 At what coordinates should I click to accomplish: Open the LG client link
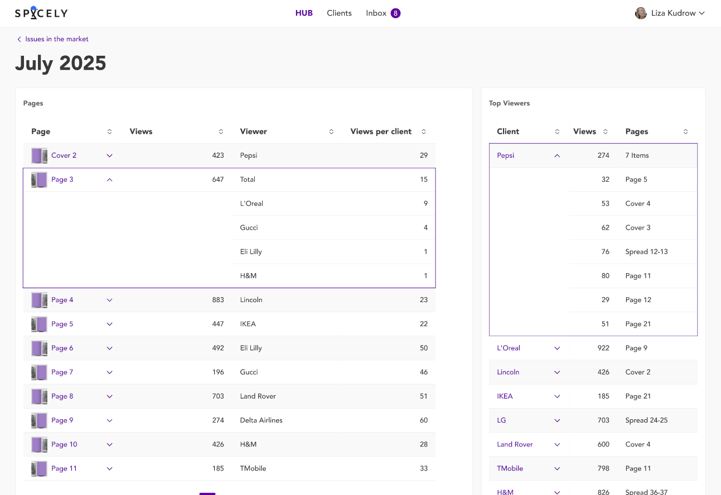[x=501, y=420]
